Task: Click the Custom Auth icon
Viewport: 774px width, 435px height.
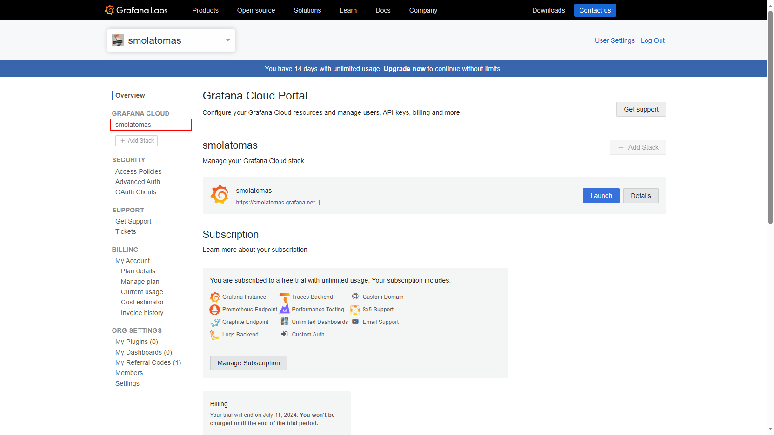Action: click(284, 334)
